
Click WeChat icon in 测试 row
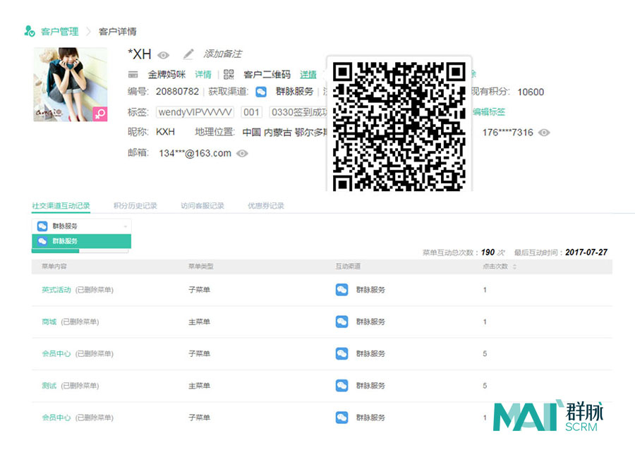point(341,386)
